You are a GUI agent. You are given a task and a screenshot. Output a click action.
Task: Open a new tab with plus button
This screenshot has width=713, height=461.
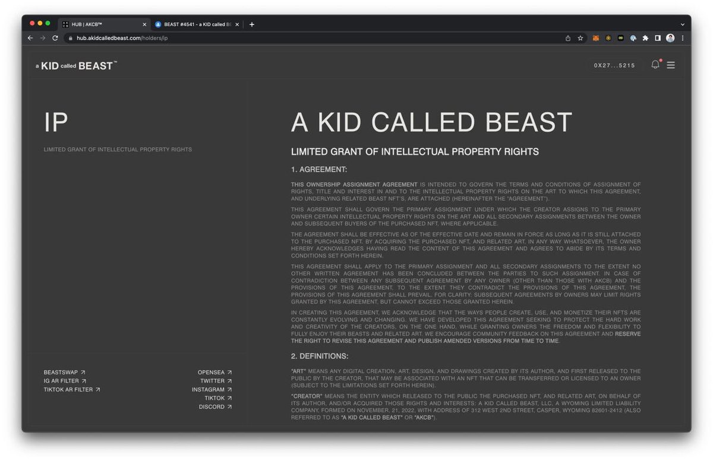click(x=252, y=24)
